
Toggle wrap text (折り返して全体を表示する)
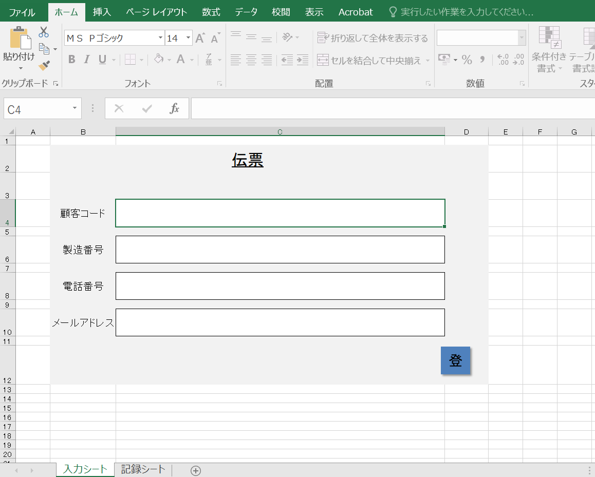[x=373, y=38]
